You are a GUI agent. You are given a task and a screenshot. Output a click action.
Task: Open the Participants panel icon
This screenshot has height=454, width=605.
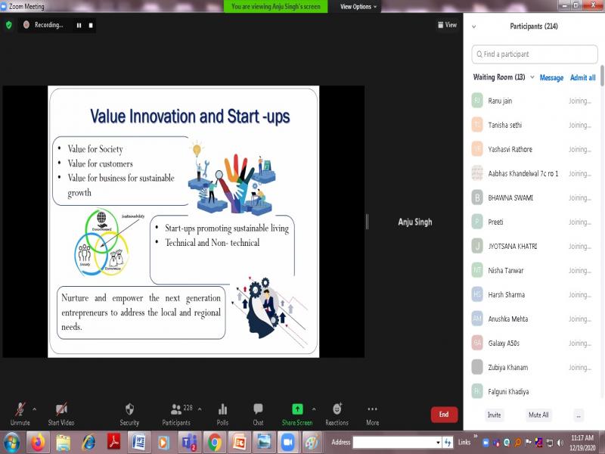tap(176, 409)
